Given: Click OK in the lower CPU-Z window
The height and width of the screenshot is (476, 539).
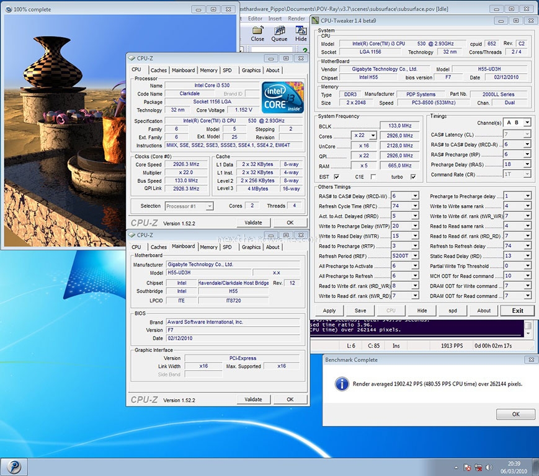Looking at the screenshot, I should (290, 399).
